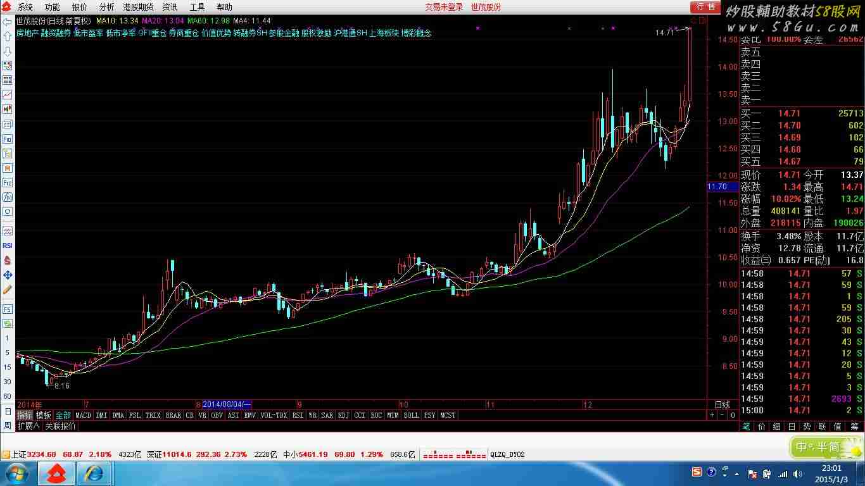
Task: Choose the MACD indicator
Action: tap(83, 415)
